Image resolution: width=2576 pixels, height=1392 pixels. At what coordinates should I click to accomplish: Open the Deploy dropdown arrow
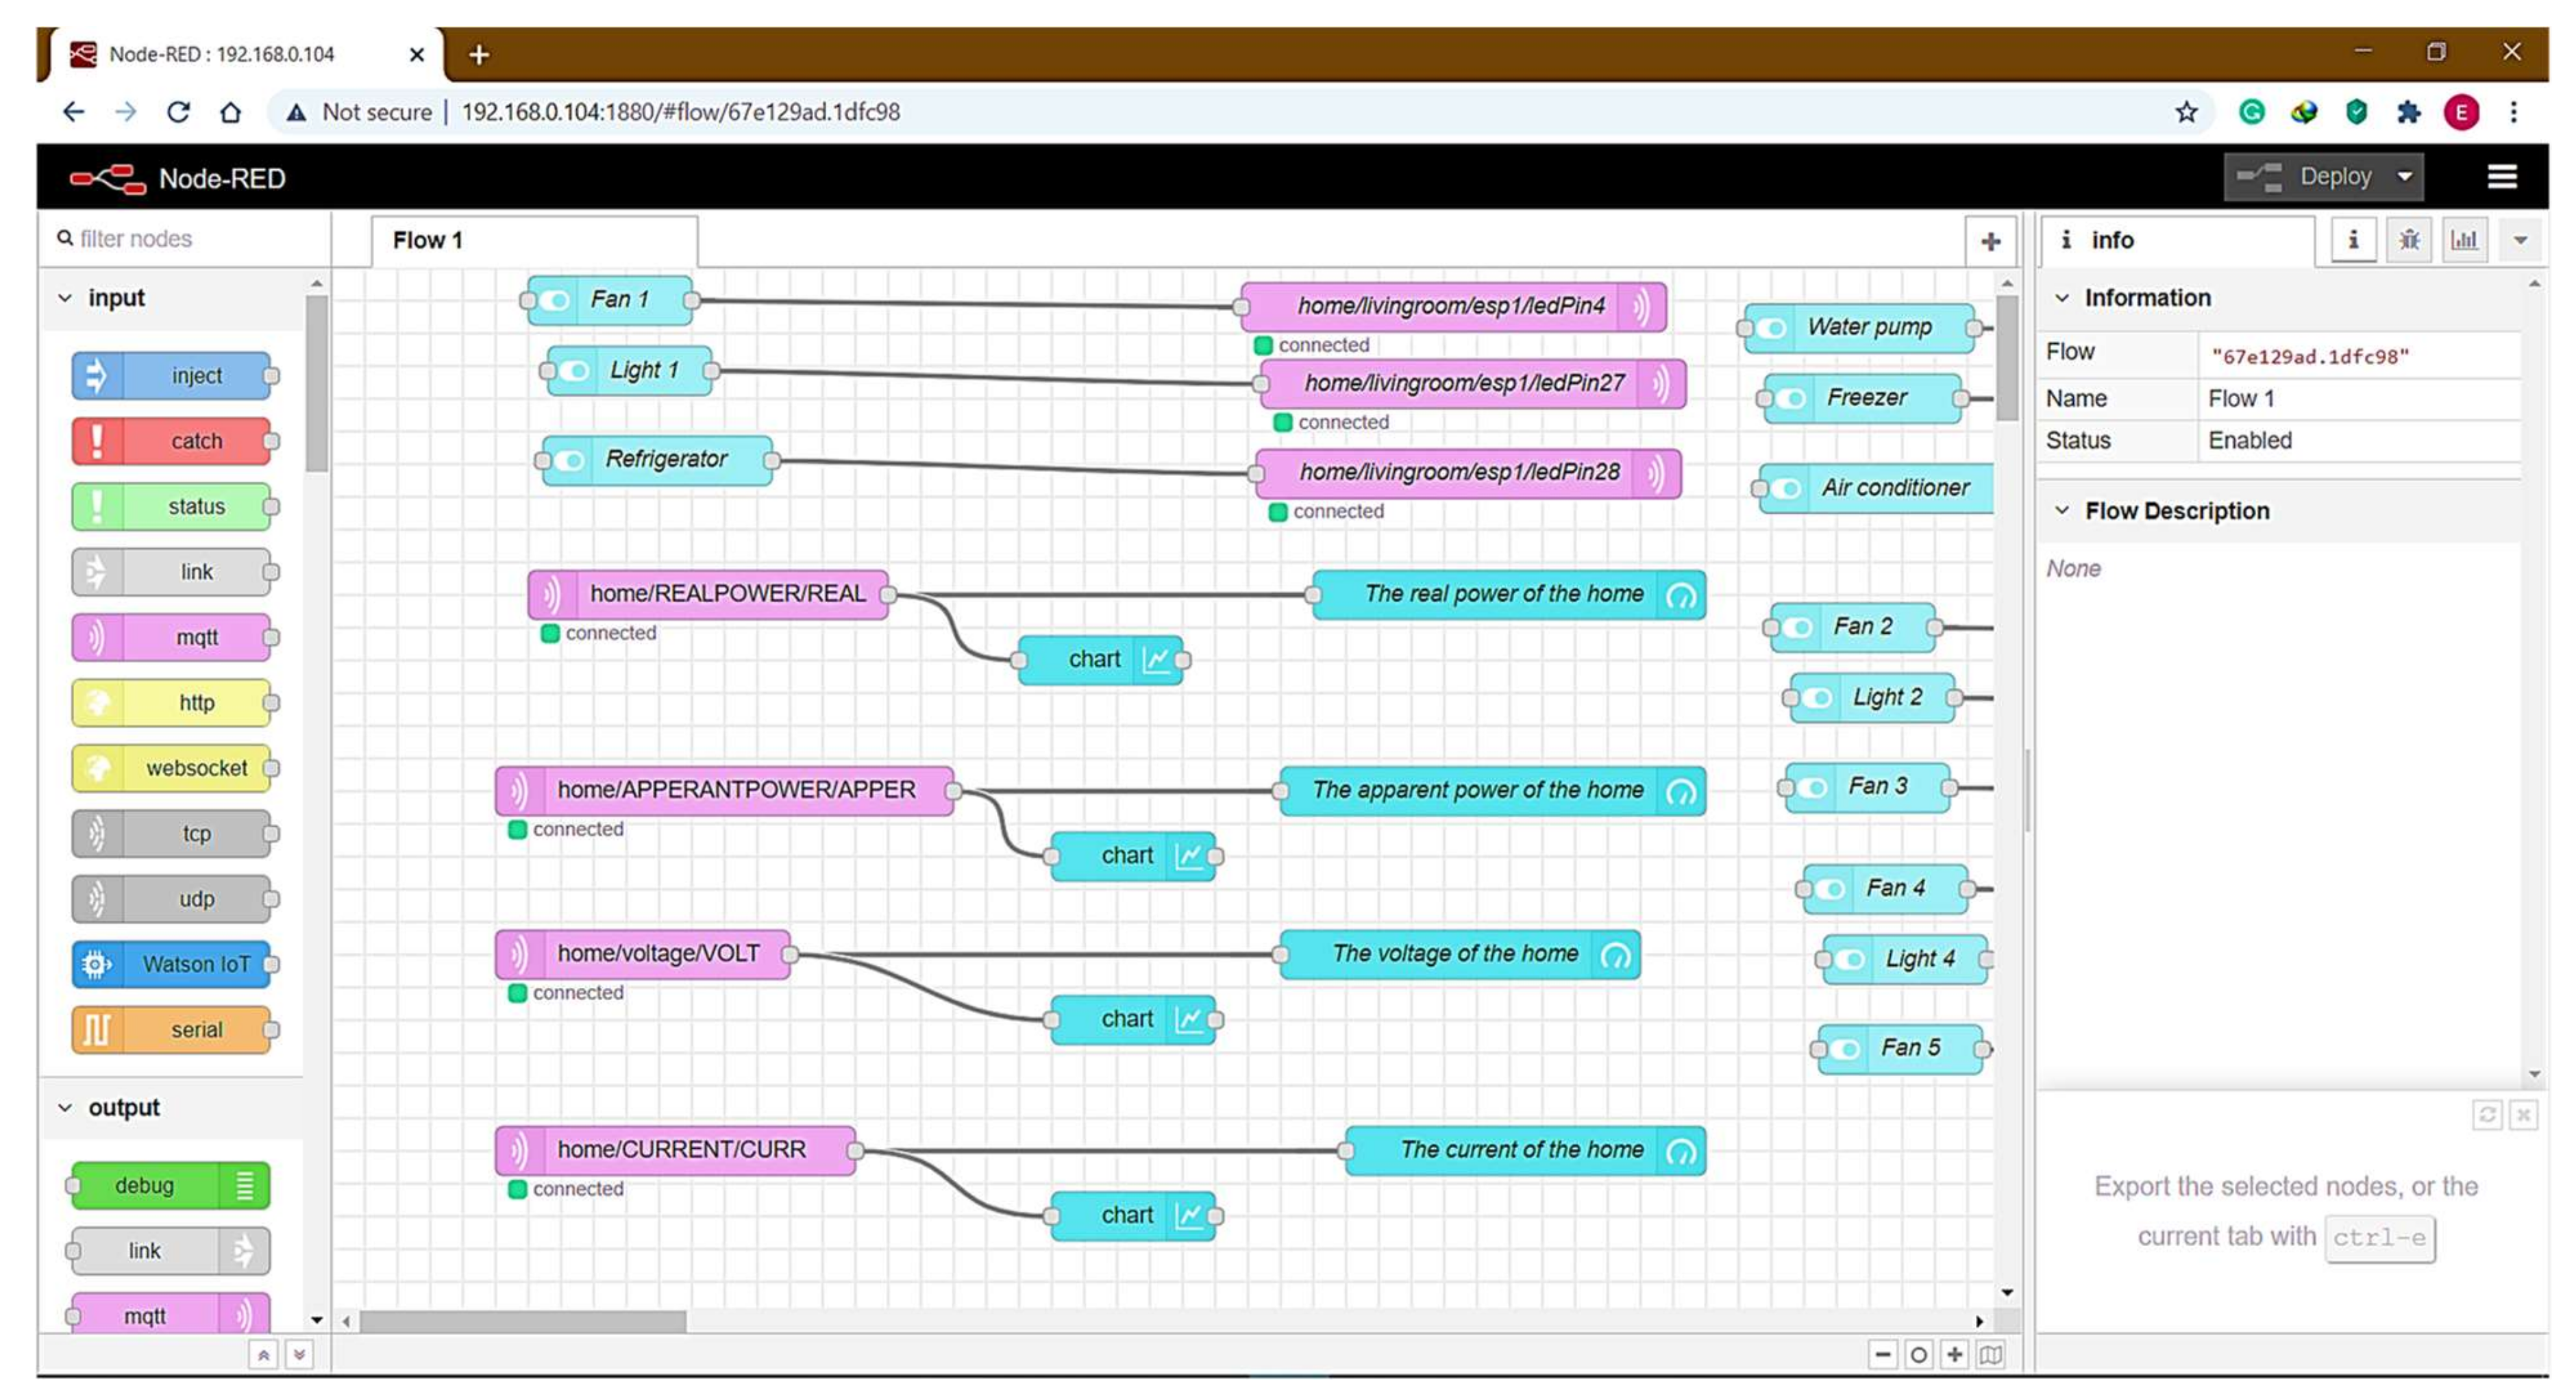[x=2405, y=177]
